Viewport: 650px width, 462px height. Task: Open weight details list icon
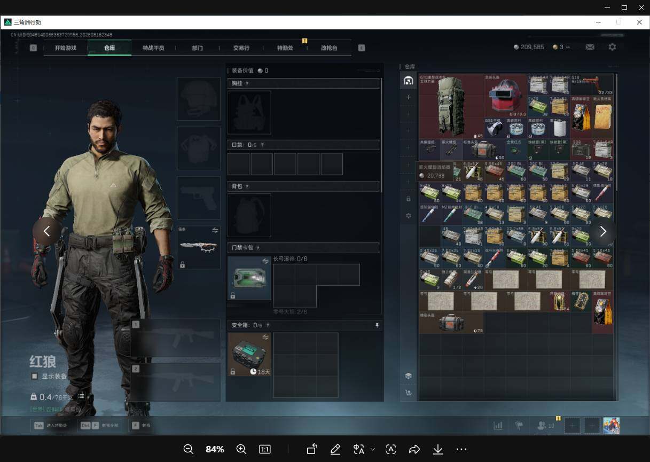coord(81,396)
